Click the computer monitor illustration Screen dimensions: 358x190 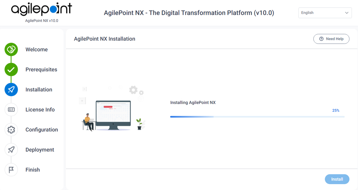(x=113, y=115)
